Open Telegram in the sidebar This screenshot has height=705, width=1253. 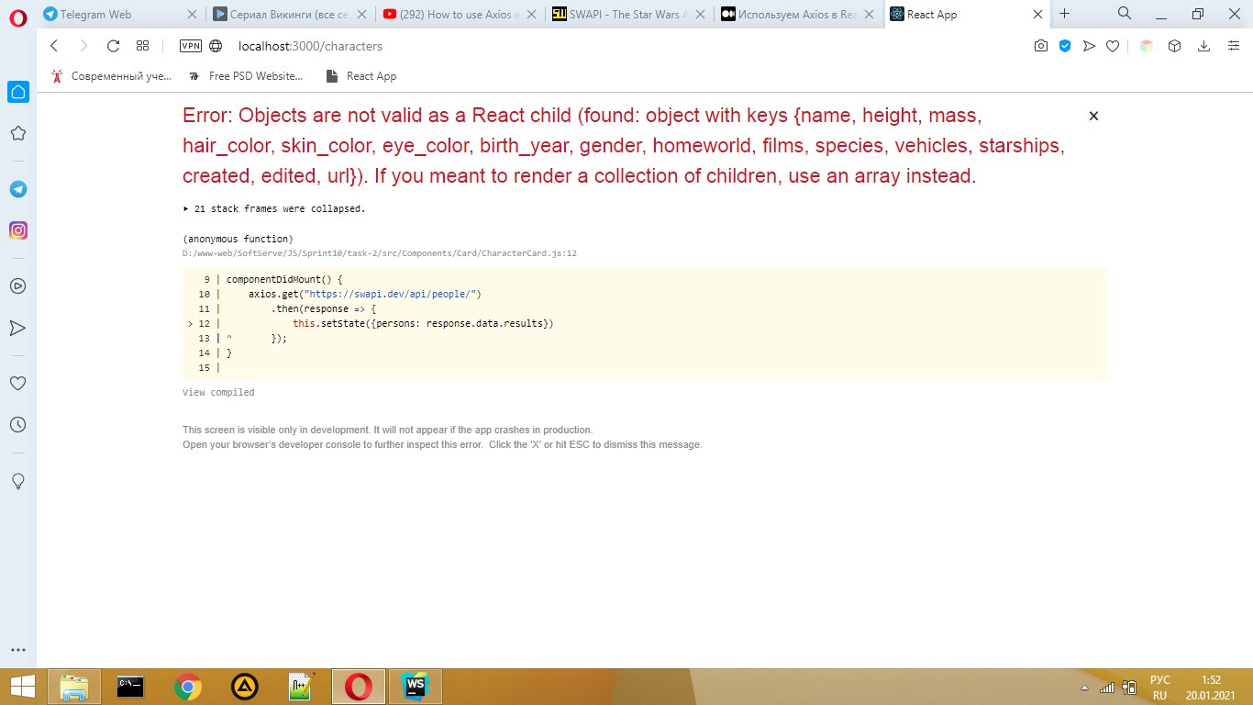point(17,189)
